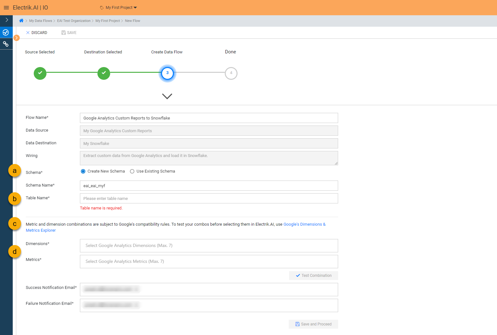Click the floppy disk SAVE icon
Screen dimensions: 497x335
tap(63, 32)
